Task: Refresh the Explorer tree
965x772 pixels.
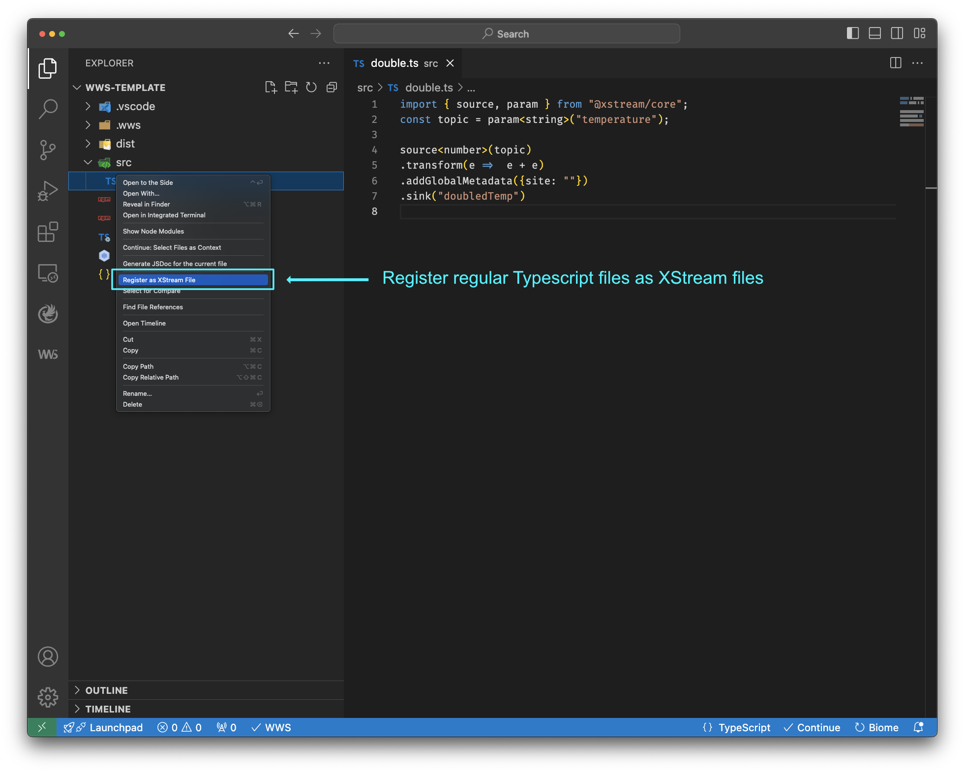Action: (x=311, y=88)
